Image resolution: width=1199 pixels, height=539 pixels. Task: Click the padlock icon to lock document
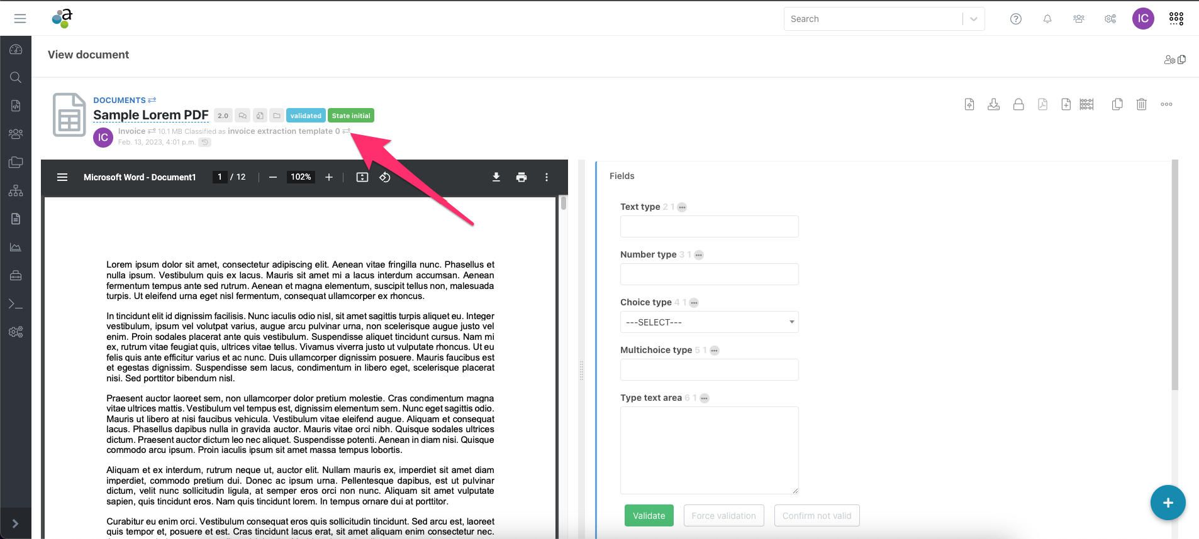point(1018,104)
